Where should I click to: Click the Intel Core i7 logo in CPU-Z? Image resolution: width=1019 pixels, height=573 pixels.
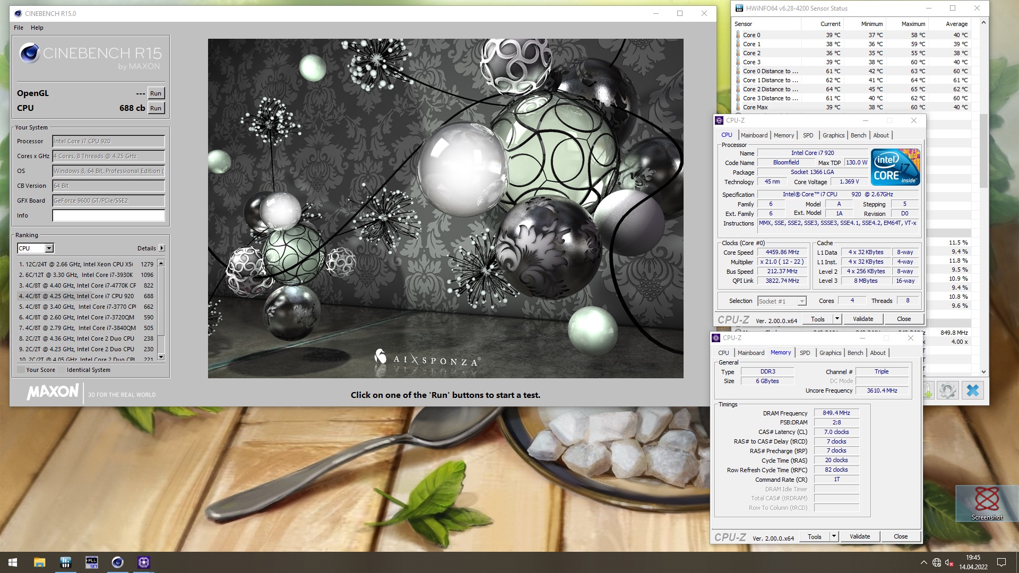(895, 167)
